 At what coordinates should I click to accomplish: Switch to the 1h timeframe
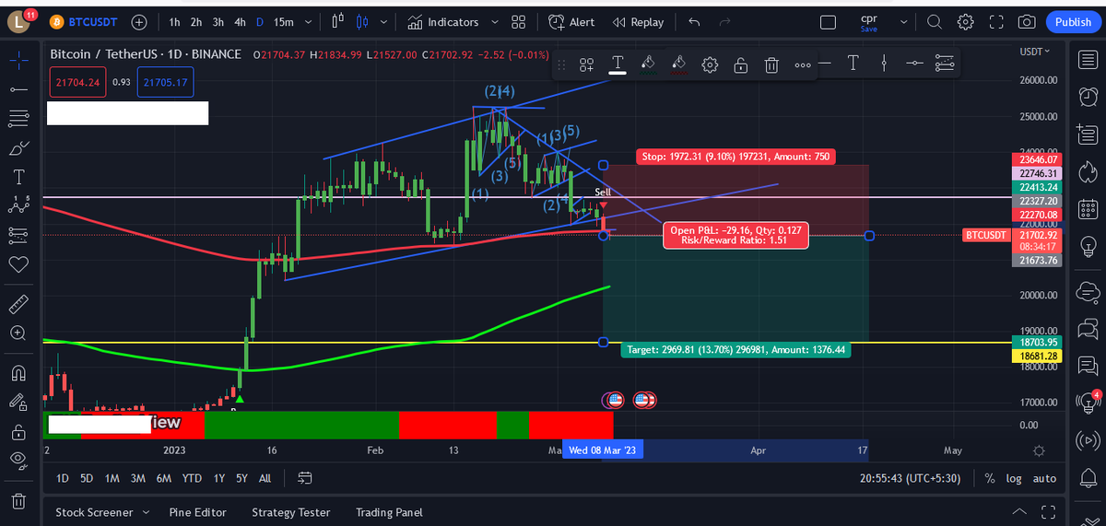point(175,21)
